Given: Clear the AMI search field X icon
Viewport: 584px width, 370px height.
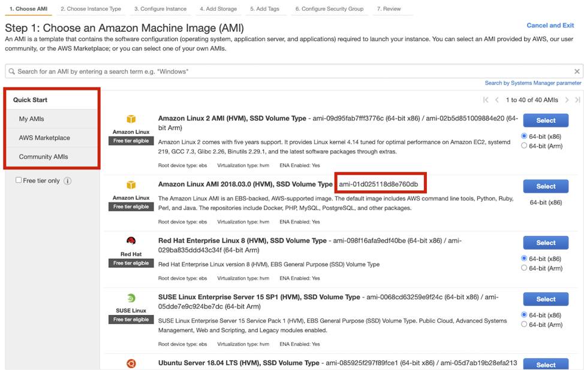Looking at the screenshot, I should click(577, 71).
